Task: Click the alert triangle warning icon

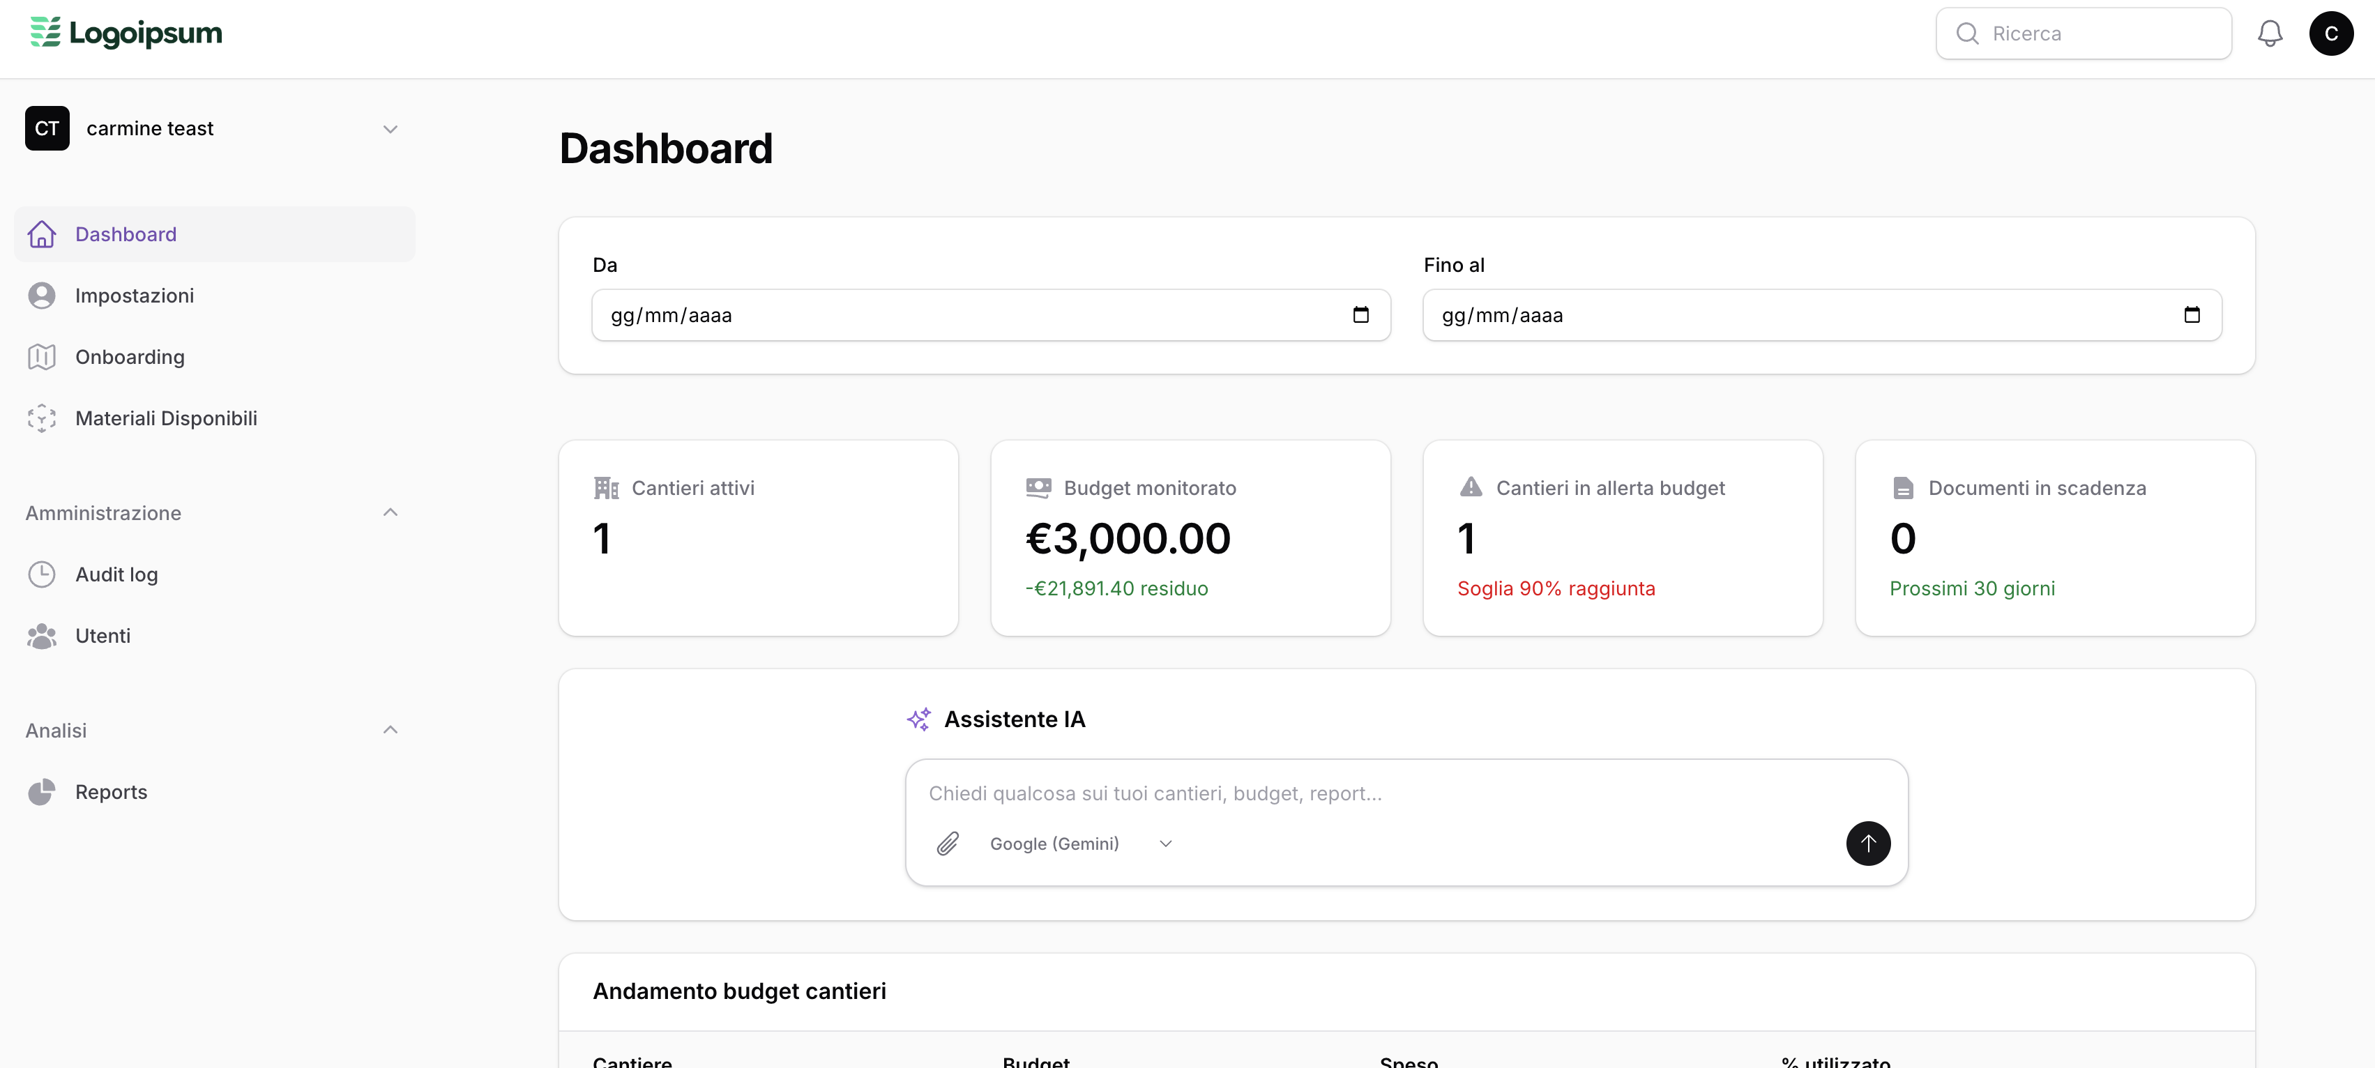Action: [1471, 487]
